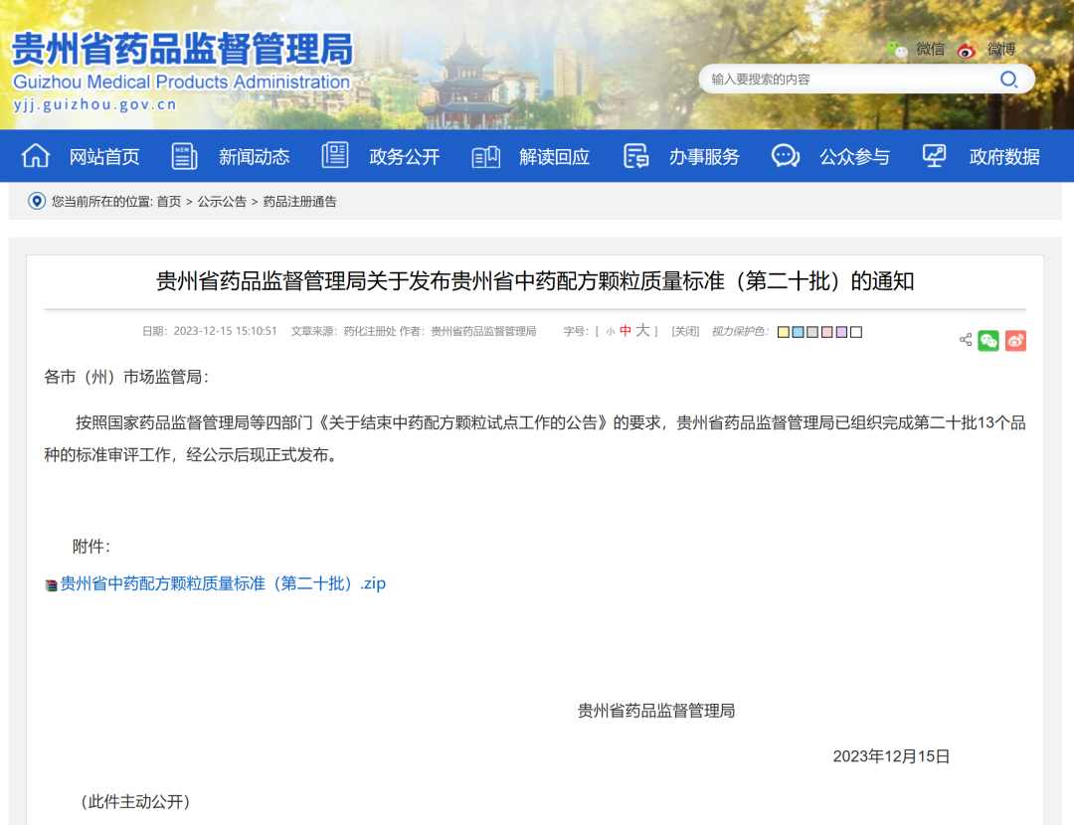Select purple eye-protection color swatch
This screenshot has height=825, width=1074.
point(842,332)
